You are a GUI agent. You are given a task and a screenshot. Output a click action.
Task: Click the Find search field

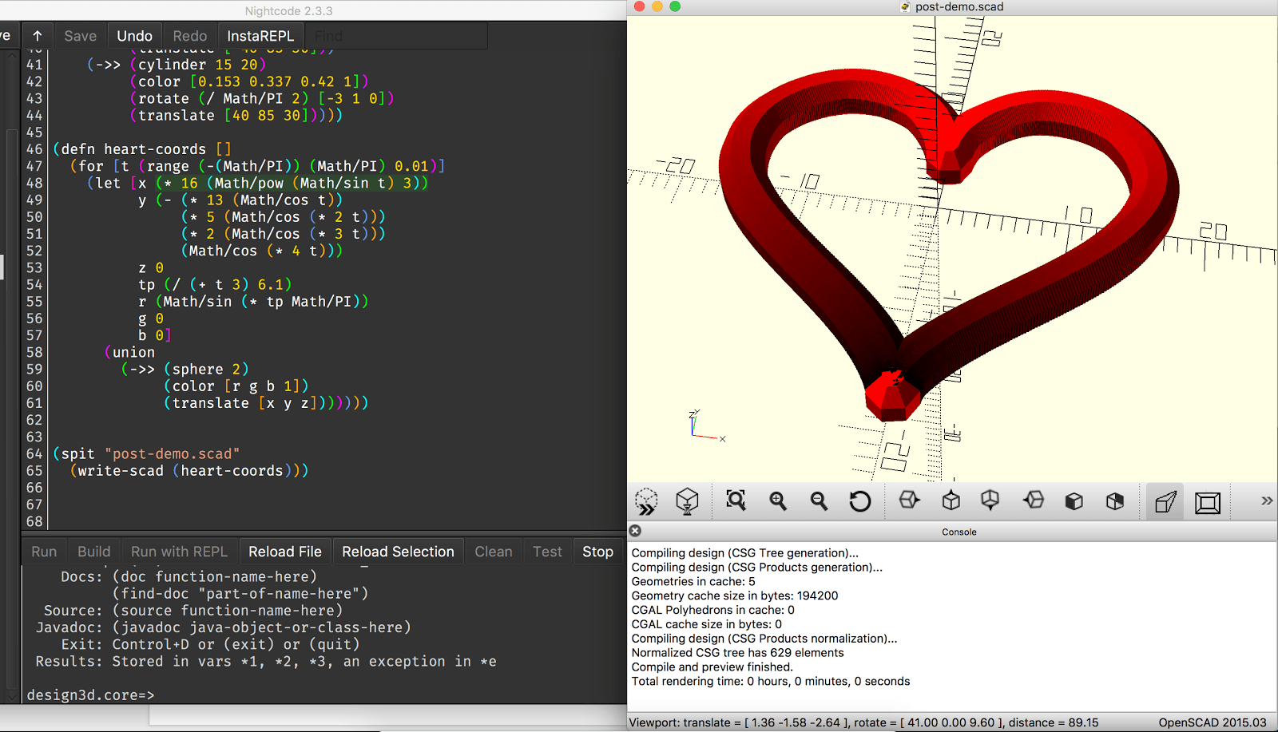tap(397, 36)
